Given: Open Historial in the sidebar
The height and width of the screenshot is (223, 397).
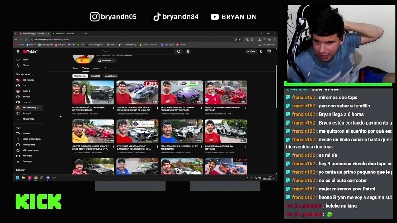Looking at the screenshot, I should click(x=26, y=133).
